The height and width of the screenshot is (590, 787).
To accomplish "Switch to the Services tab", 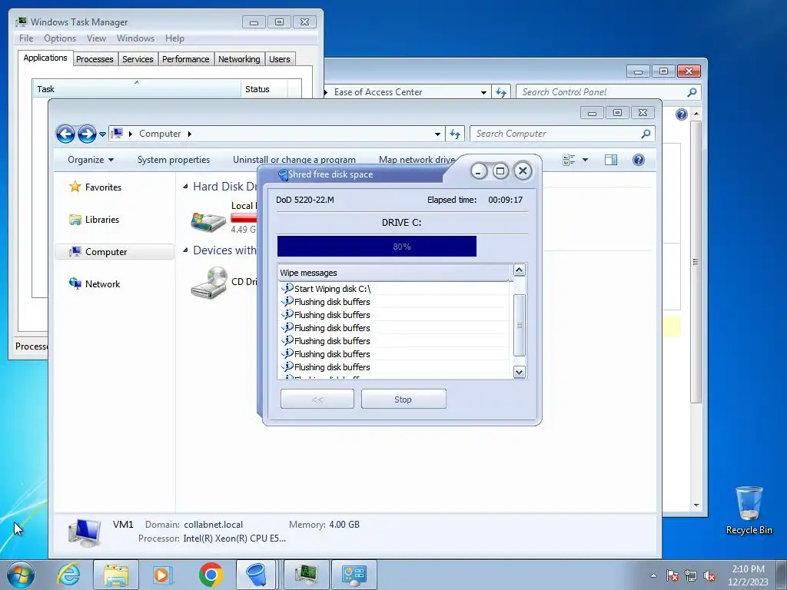I will point(138,59).
